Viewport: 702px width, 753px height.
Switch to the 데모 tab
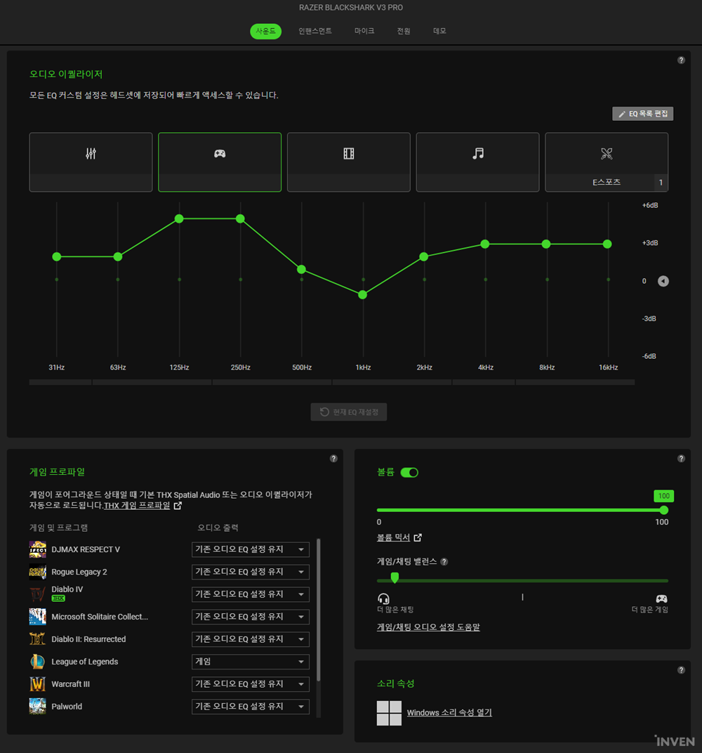(x=439, y=31)
